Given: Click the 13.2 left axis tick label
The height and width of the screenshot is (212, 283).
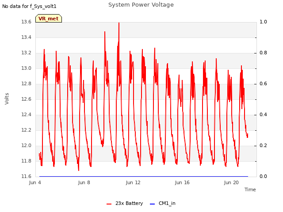Looking at the screenshot, I should (x=27, y=53).
